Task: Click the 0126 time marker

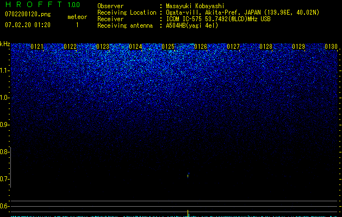Action: tap(201, 47)
